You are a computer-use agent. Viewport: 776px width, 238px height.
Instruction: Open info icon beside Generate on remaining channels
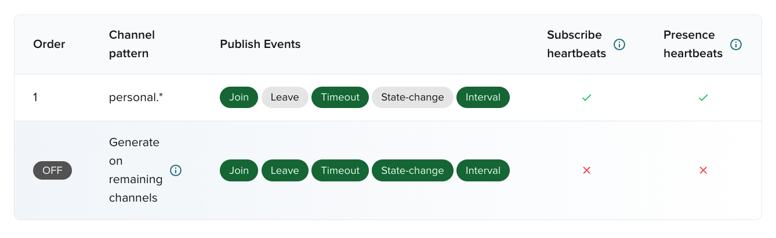pyautogui.click(x=176, y=170)
